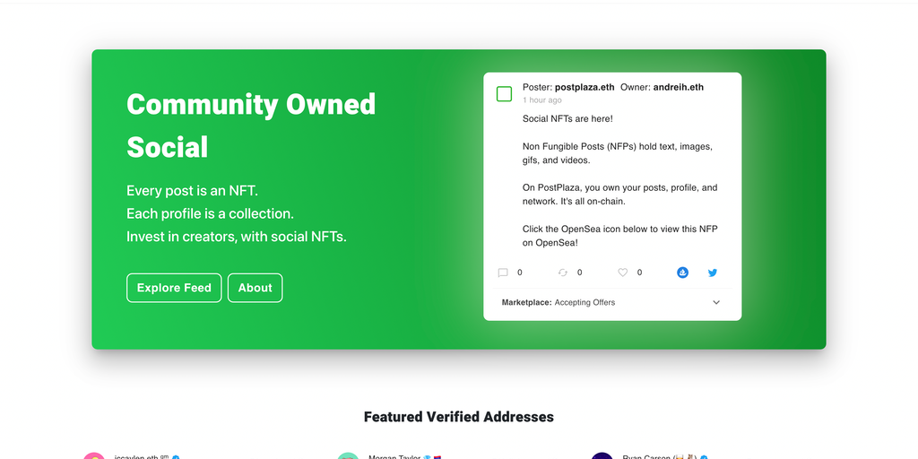Screen dimensions: 918x459
Task: Open the post on OpenSea via icon
Action: tap(682, 273)
